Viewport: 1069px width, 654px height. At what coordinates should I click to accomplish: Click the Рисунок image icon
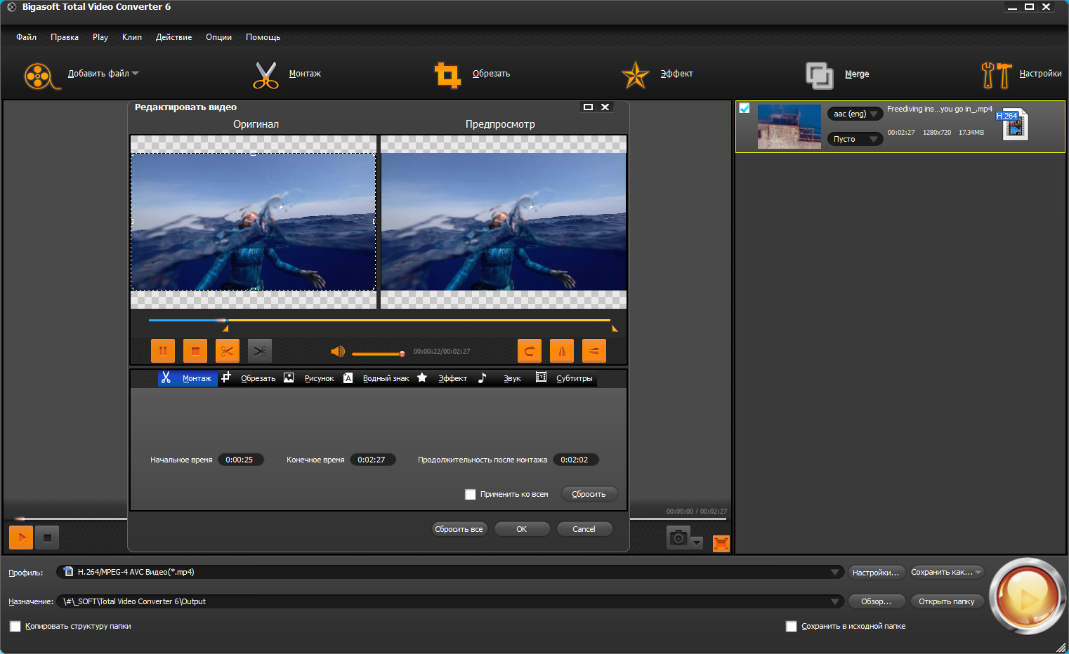coord(289,378)
